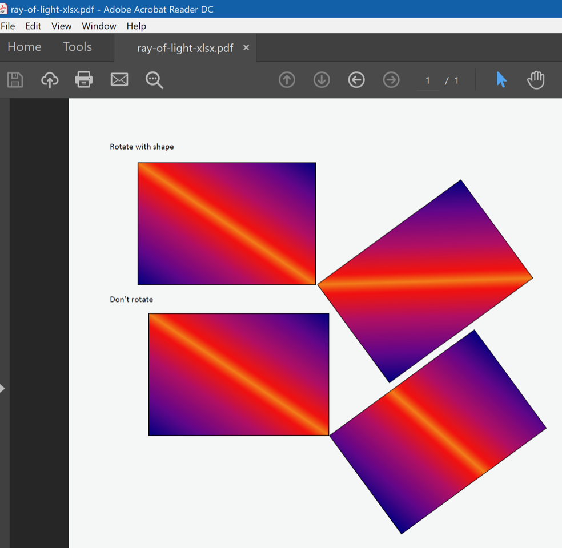Print the document using printer icon
Image resolution: width=562 pixels, height=548 pixels.
(84, 79)
